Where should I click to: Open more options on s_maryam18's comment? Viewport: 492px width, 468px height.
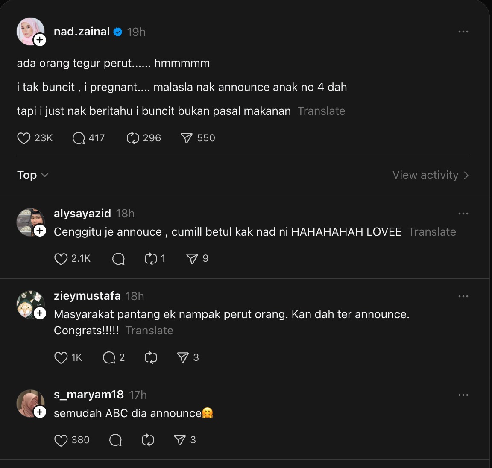tap(463, 395)
